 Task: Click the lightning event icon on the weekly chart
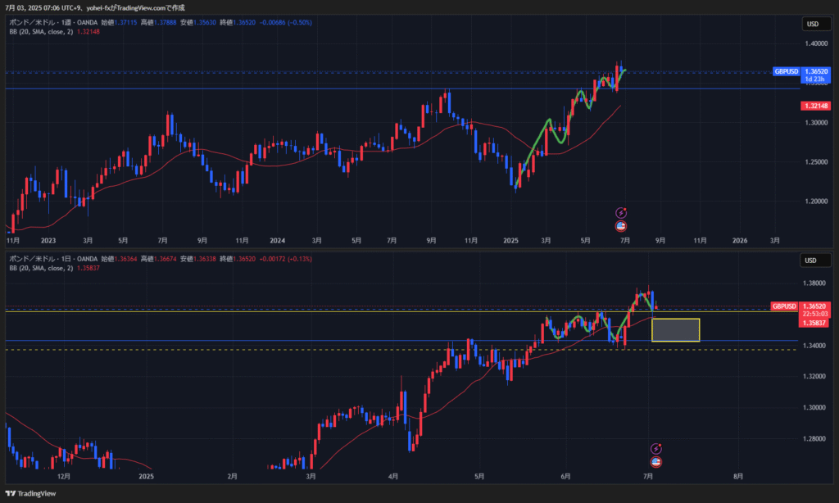click(x=621, y=213)
